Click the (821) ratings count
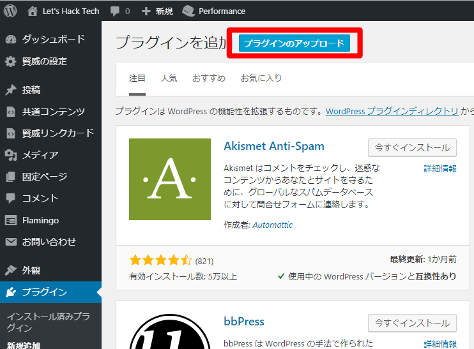 204,261
